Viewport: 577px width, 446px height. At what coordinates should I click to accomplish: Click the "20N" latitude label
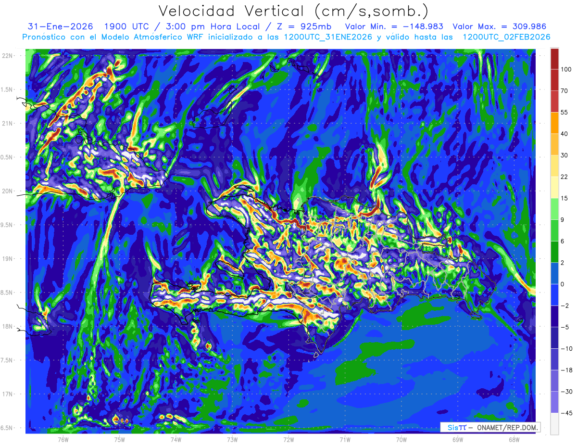click(8, 191)
